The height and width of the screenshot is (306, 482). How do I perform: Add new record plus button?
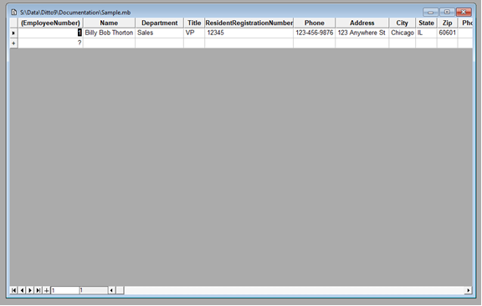46,290
